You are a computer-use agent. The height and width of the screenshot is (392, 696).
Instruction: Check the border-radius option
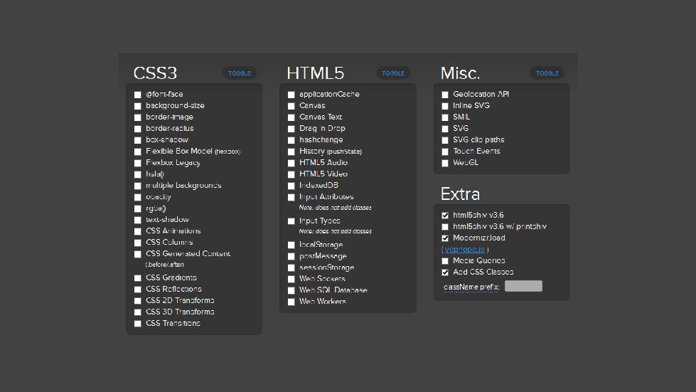138,129
